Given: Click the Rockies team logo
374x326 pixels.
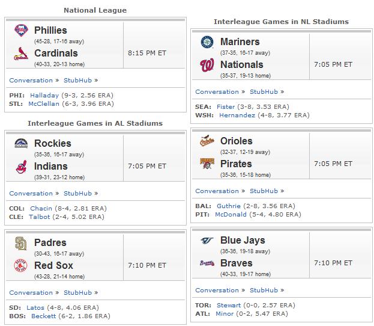Looking at the screenshot, I should click(21, 143).
